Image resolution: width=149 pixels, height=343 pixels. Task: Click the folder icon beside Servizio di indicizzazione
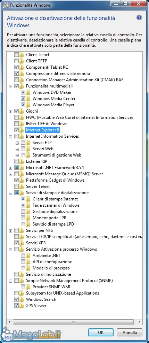point(21,274)
